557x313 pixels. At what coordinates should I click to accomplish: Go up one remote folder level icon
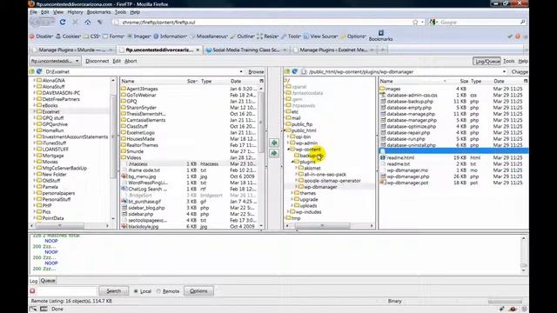click(x=287, y=71)
